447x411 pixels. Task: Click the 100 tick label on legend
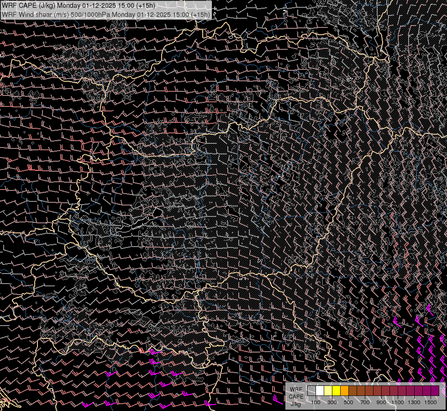(x=316, y=402)
